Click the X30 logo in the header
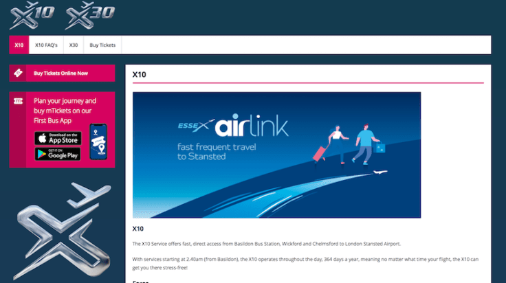The image size is (506, 283). [90, 14]
